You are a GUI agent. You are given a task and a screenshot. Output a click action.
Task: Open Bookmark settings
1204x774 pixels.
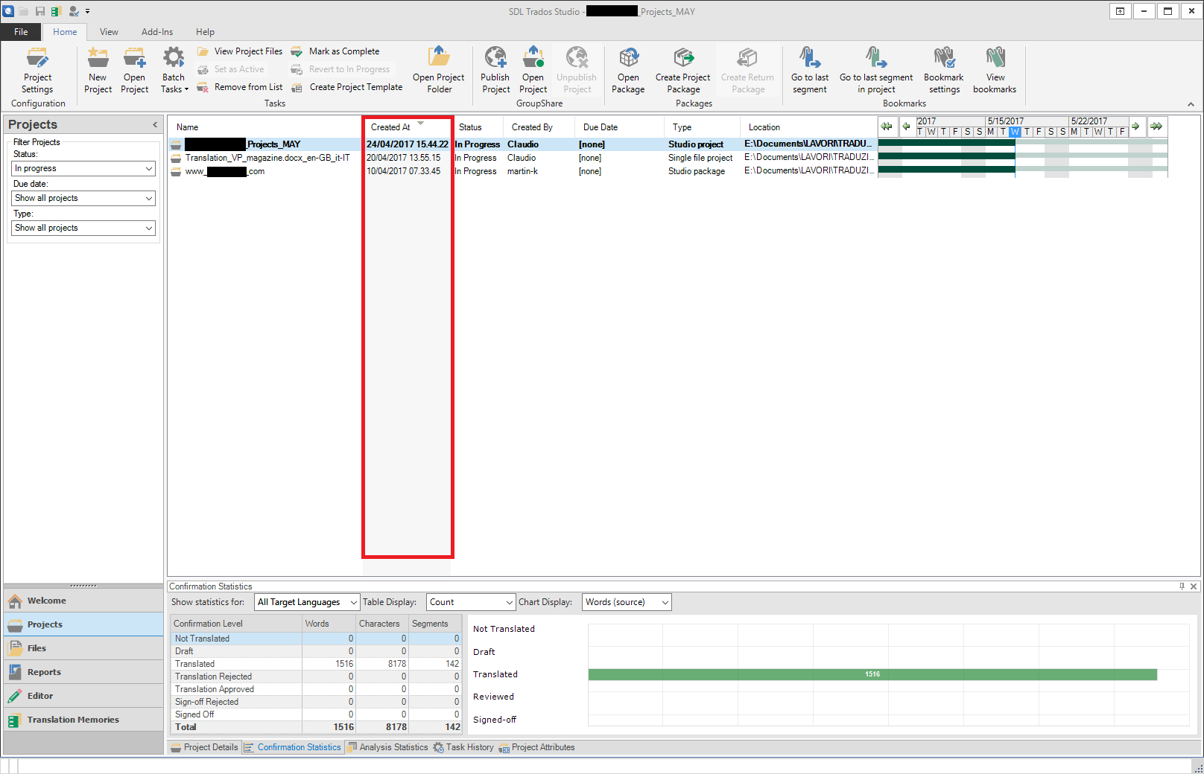944,71
